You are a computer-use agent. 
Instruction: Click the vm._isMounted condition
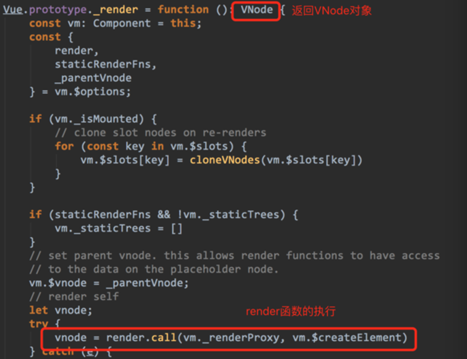(x=96, y=119)
